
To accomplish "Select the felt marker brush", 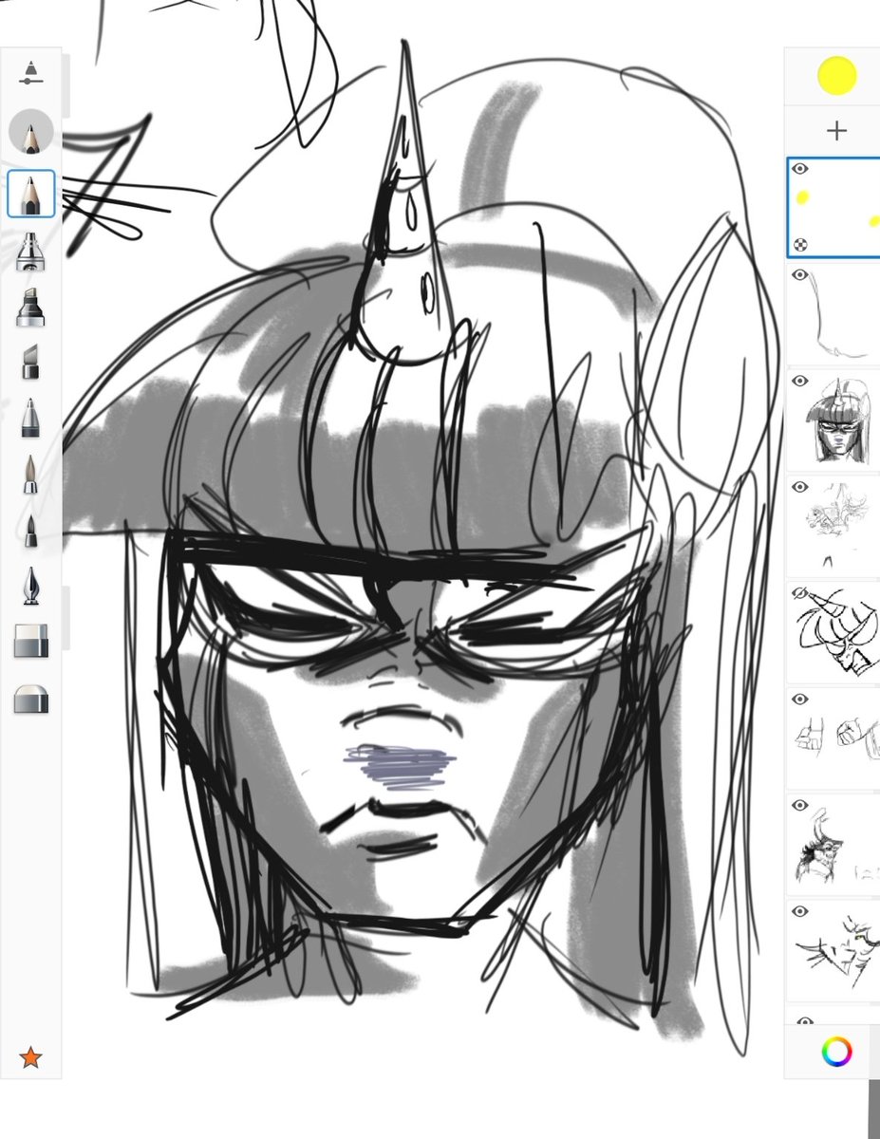I will coord(31,308).
